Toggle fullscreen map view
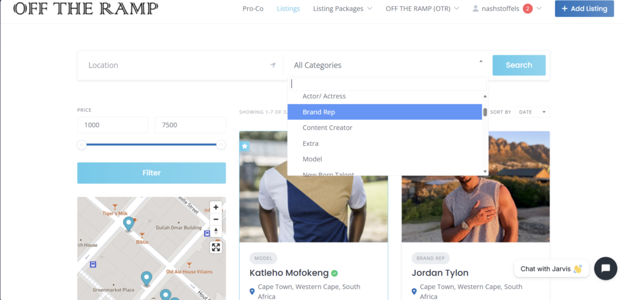 click(x=216, y=247)
